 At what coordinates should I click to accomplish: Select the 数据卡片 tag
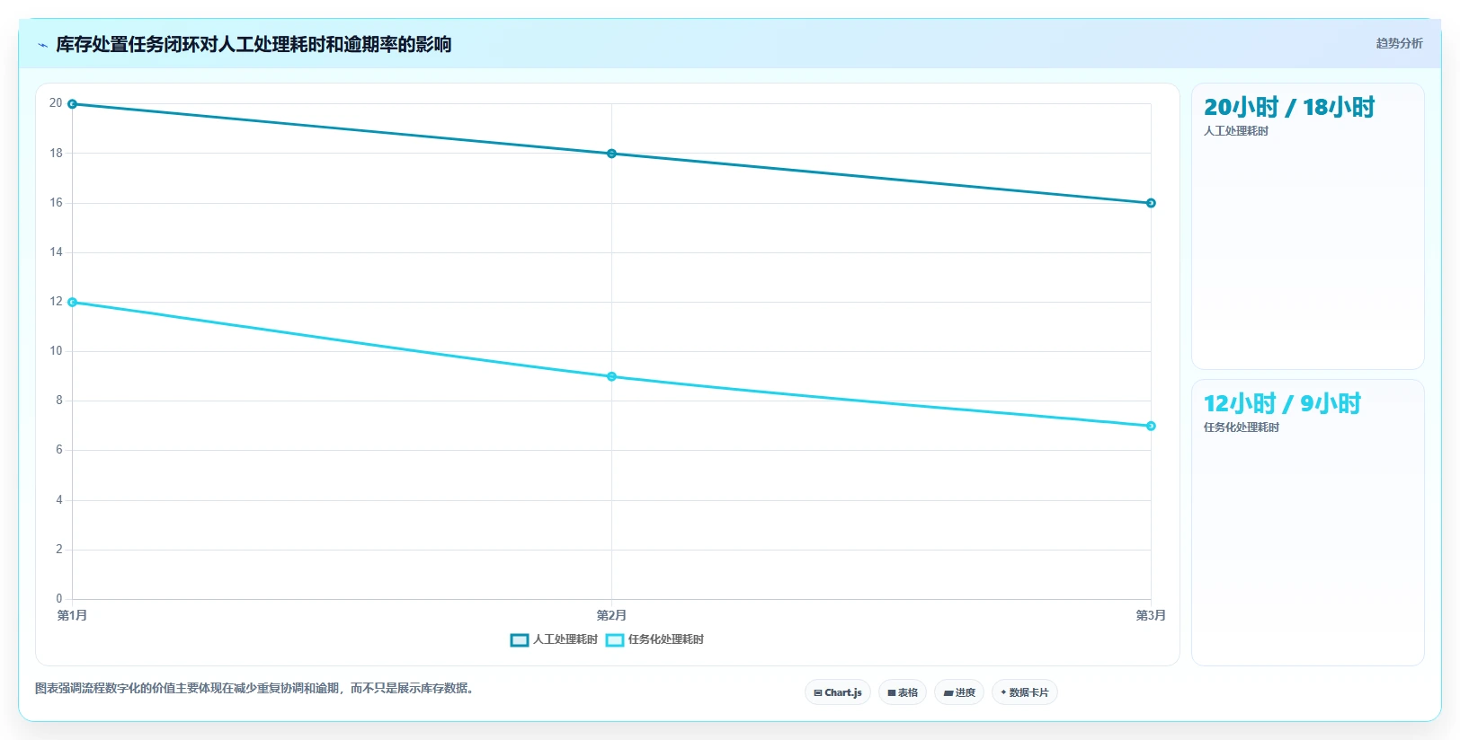click(x=1025, y=692)
